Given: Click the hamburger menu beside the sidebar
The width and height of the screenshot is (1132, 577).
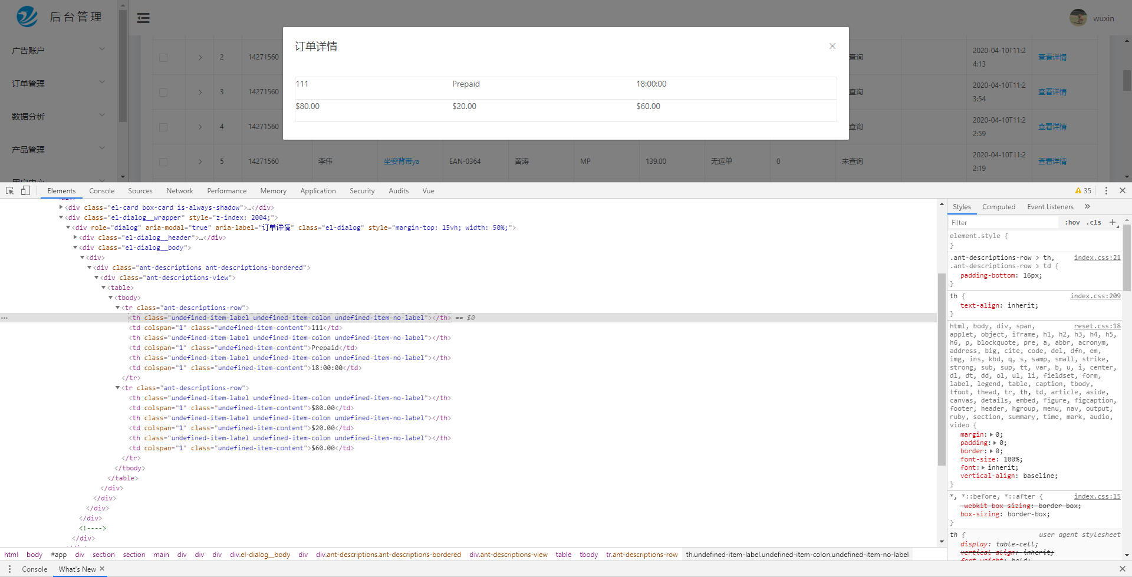Looking at the screenshot, I should [x=143, y=18].
